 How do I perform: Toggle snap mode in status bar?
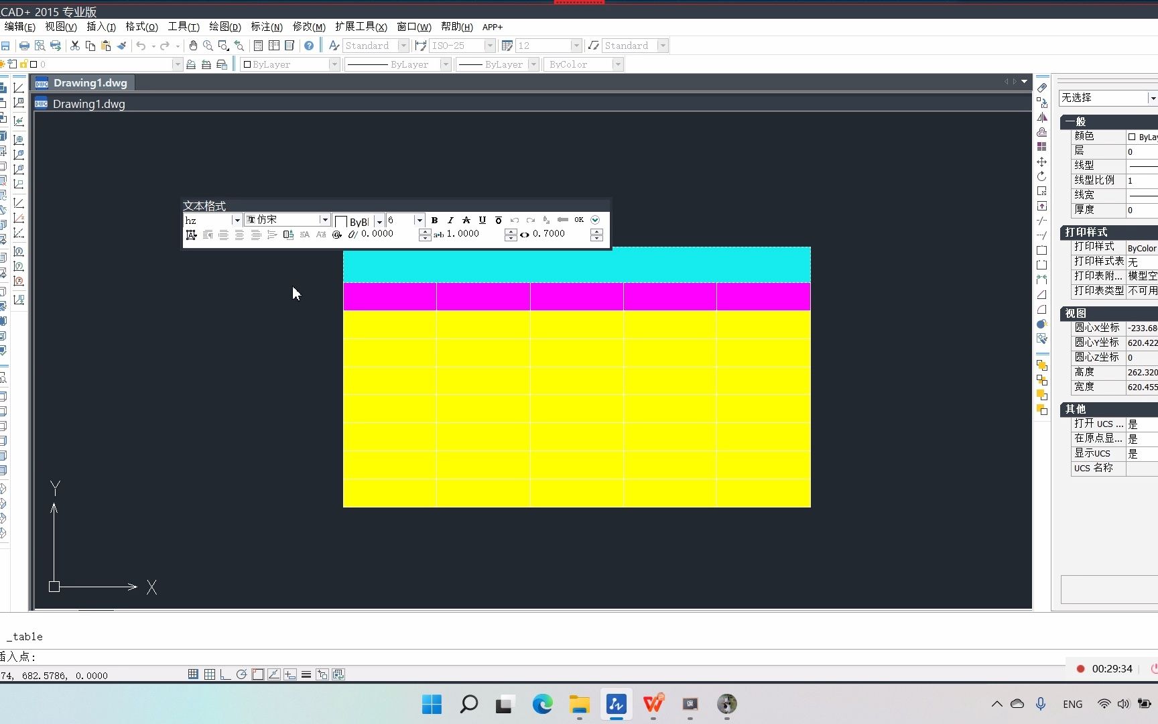(193, 674)
